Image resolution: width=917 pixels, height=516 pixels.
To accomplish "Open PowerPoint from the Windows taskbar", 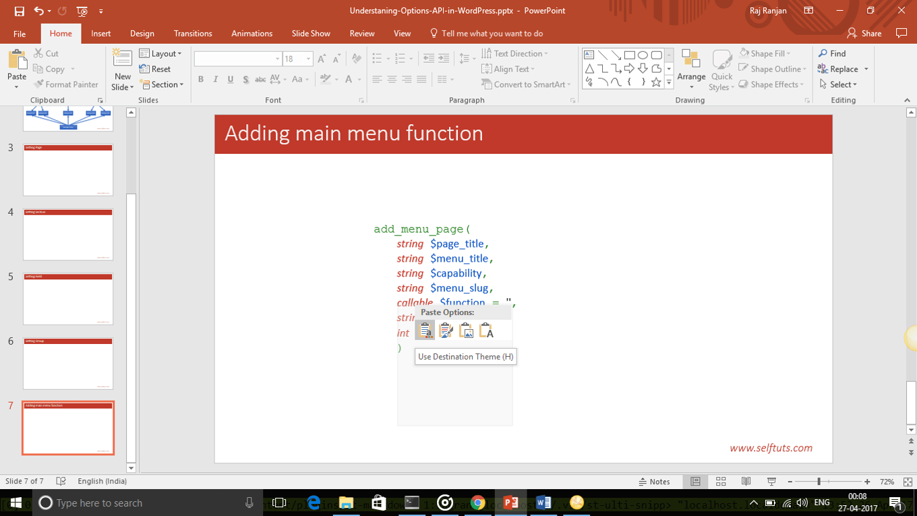I will point(510,503).
